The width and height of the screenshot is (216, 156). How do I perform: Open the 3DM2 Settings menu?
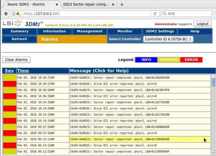160,31
